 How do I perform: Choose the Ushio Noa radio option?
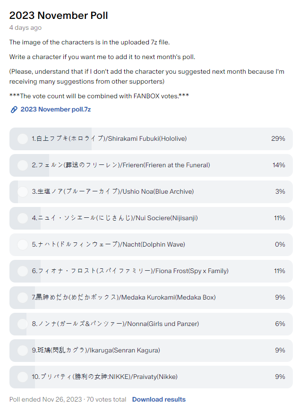(x=22, y=192)
